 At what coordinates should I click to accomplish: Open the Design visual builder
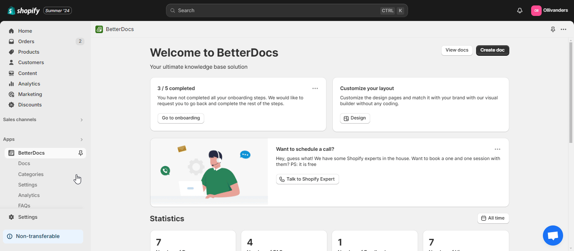355,118
